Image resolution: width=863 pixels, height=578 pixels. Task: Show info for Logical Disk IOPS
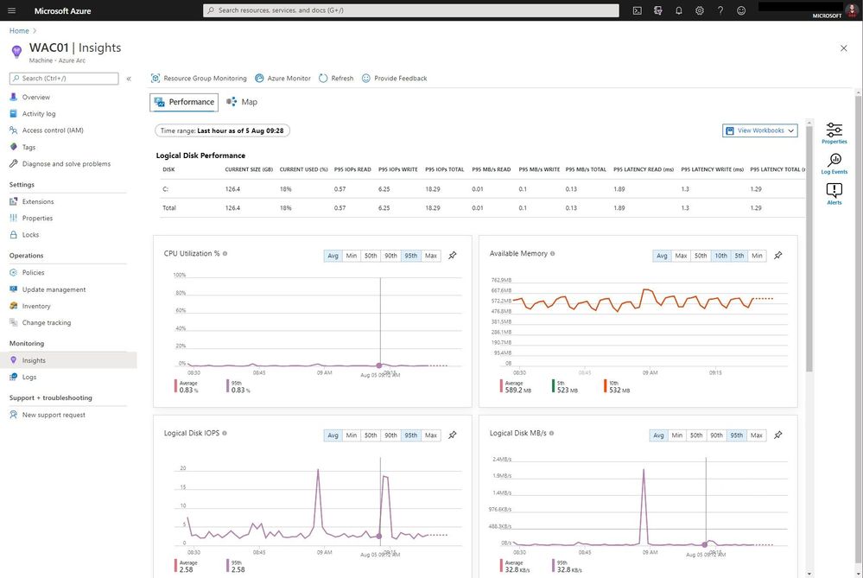point(225,433)
